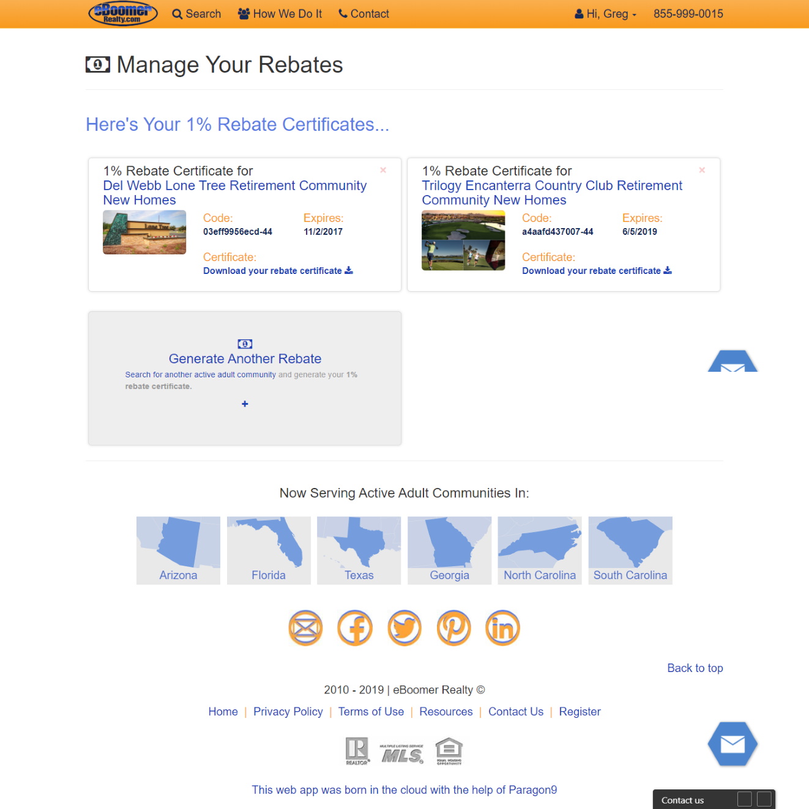Click the Facebook social icon
The width and height of the screenshot is (809, 809).
coord(355,628)
